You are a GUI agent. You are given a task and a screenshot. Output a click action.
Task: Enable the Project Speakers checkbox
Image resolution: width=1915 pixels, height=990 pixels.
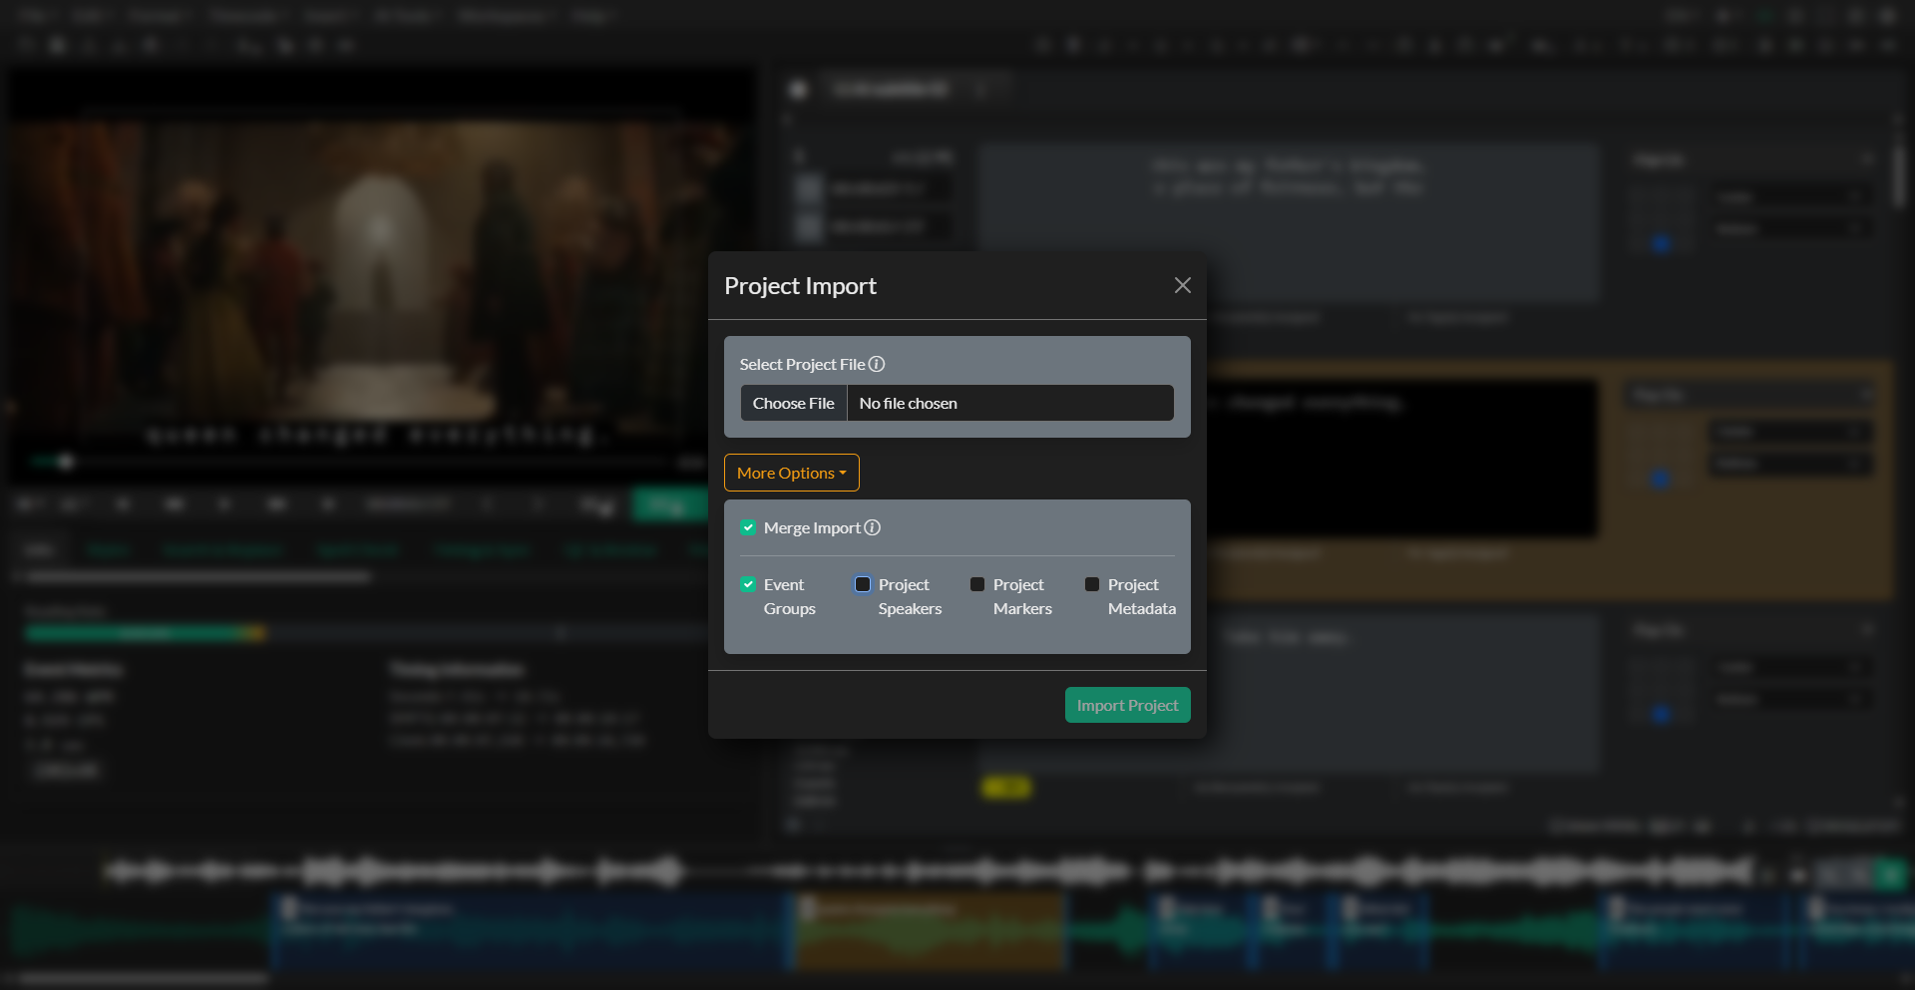(x=863, y=584)
